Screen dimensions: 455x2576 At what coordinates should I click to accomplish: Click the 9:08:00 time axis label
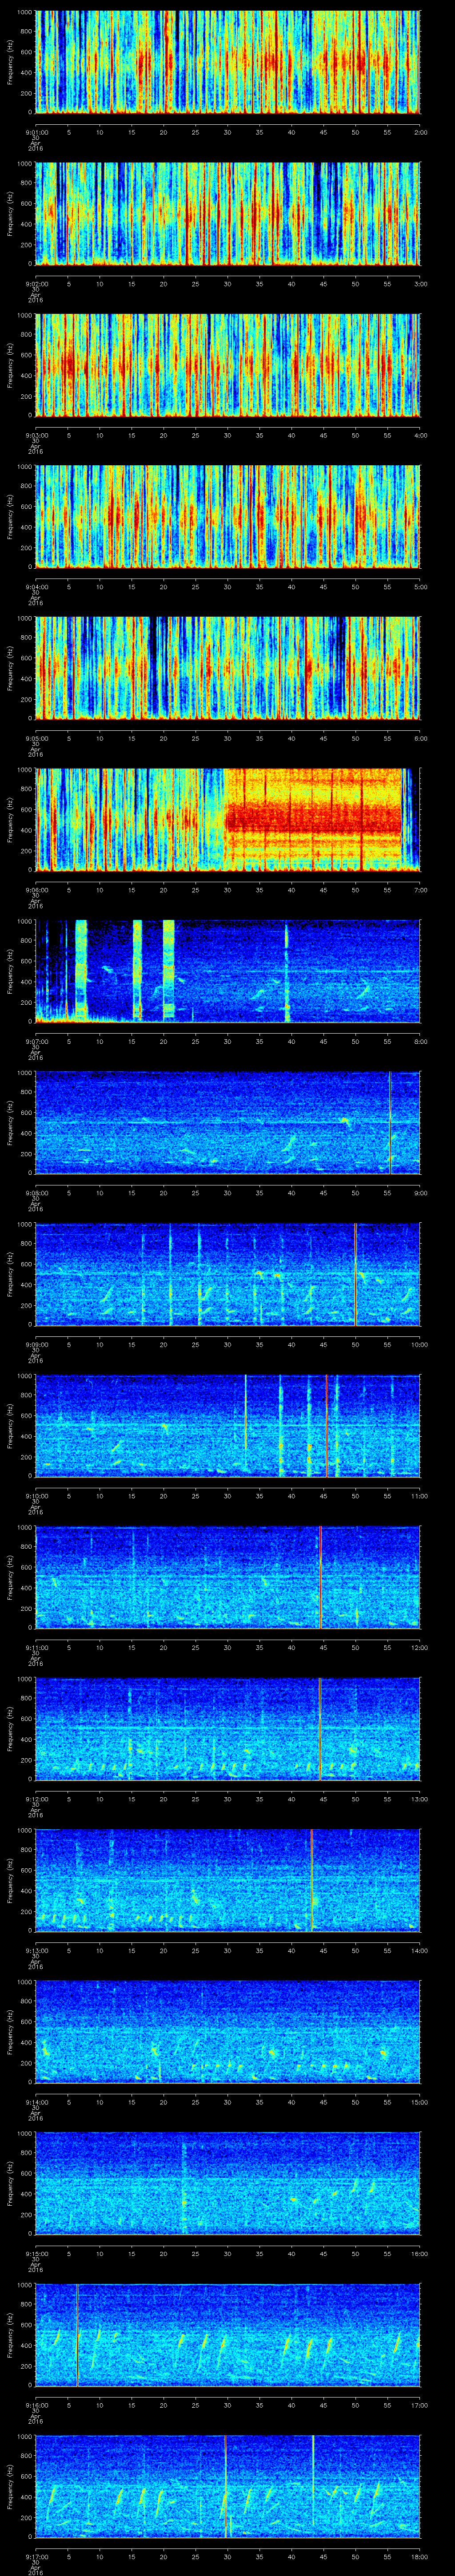[36, 1193]
